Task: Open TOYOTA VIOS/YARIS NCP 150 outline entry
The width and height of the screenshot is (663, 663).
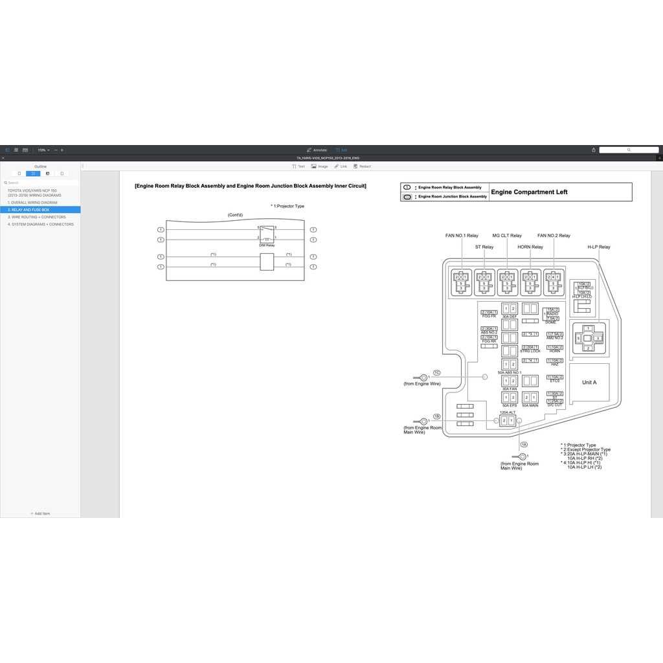Action: coord(34,193)
